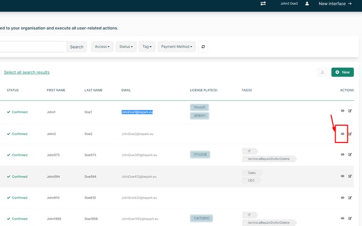Expand the Access filter dropdown
Viewport: 362px width, 226px height.
pyautogui.click(x=102, y=47)
